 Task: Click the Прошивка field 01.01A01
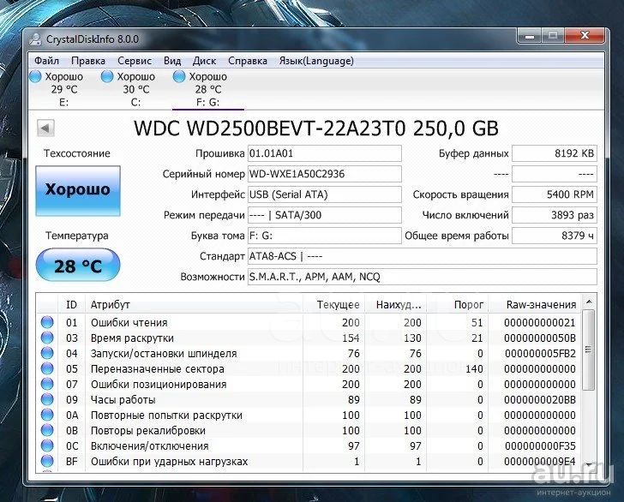pyautogui.click(x=325, y=153)
